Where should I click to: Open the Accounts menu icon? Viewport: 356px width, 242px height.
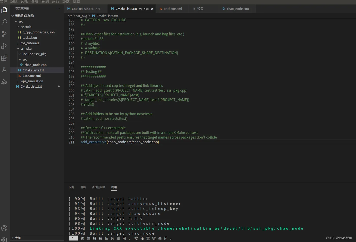coord(4,228)
